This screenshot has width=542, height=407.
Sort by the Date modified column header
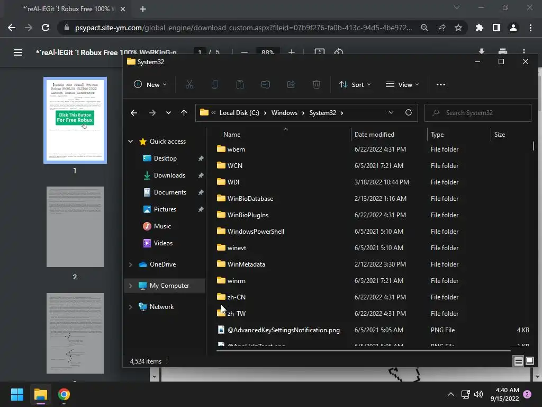pyautogui.click(x=374, y=134)
